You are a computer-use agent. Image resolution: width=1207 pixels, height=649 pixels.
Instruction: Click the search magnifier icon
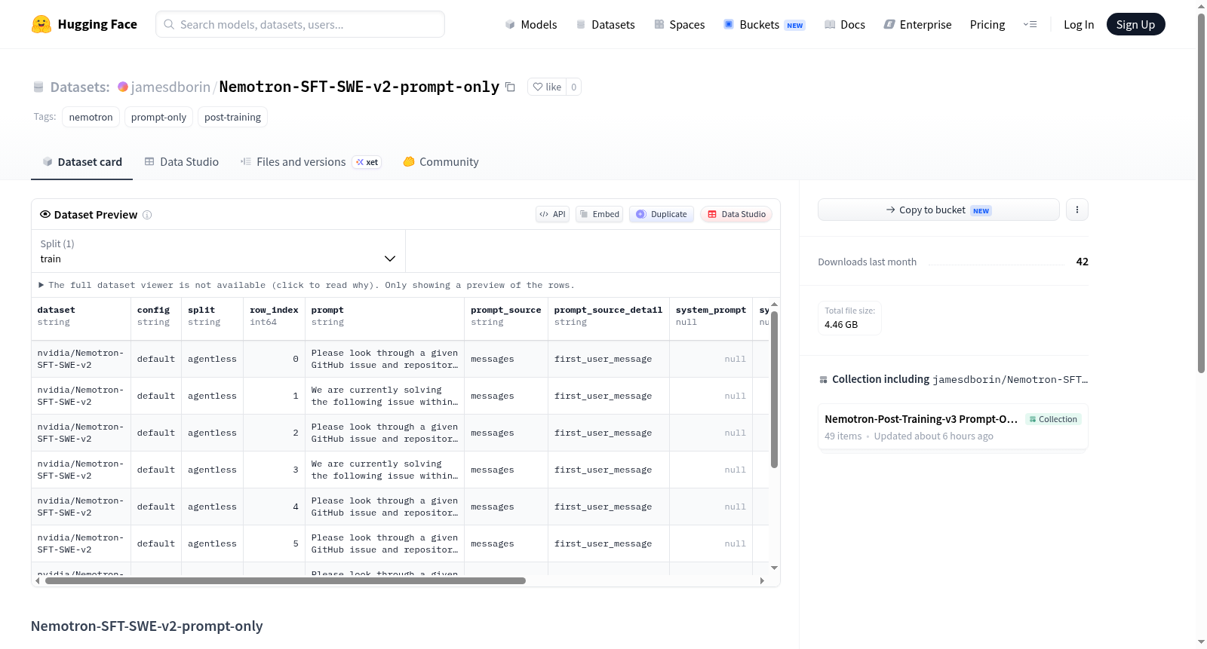coord(169,24)
